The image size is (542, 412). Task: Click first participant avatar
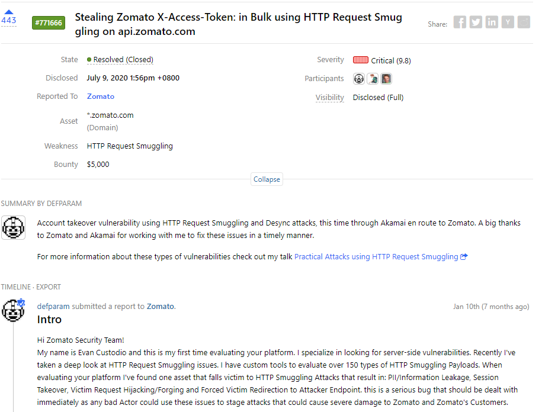(x=359, y=79)
